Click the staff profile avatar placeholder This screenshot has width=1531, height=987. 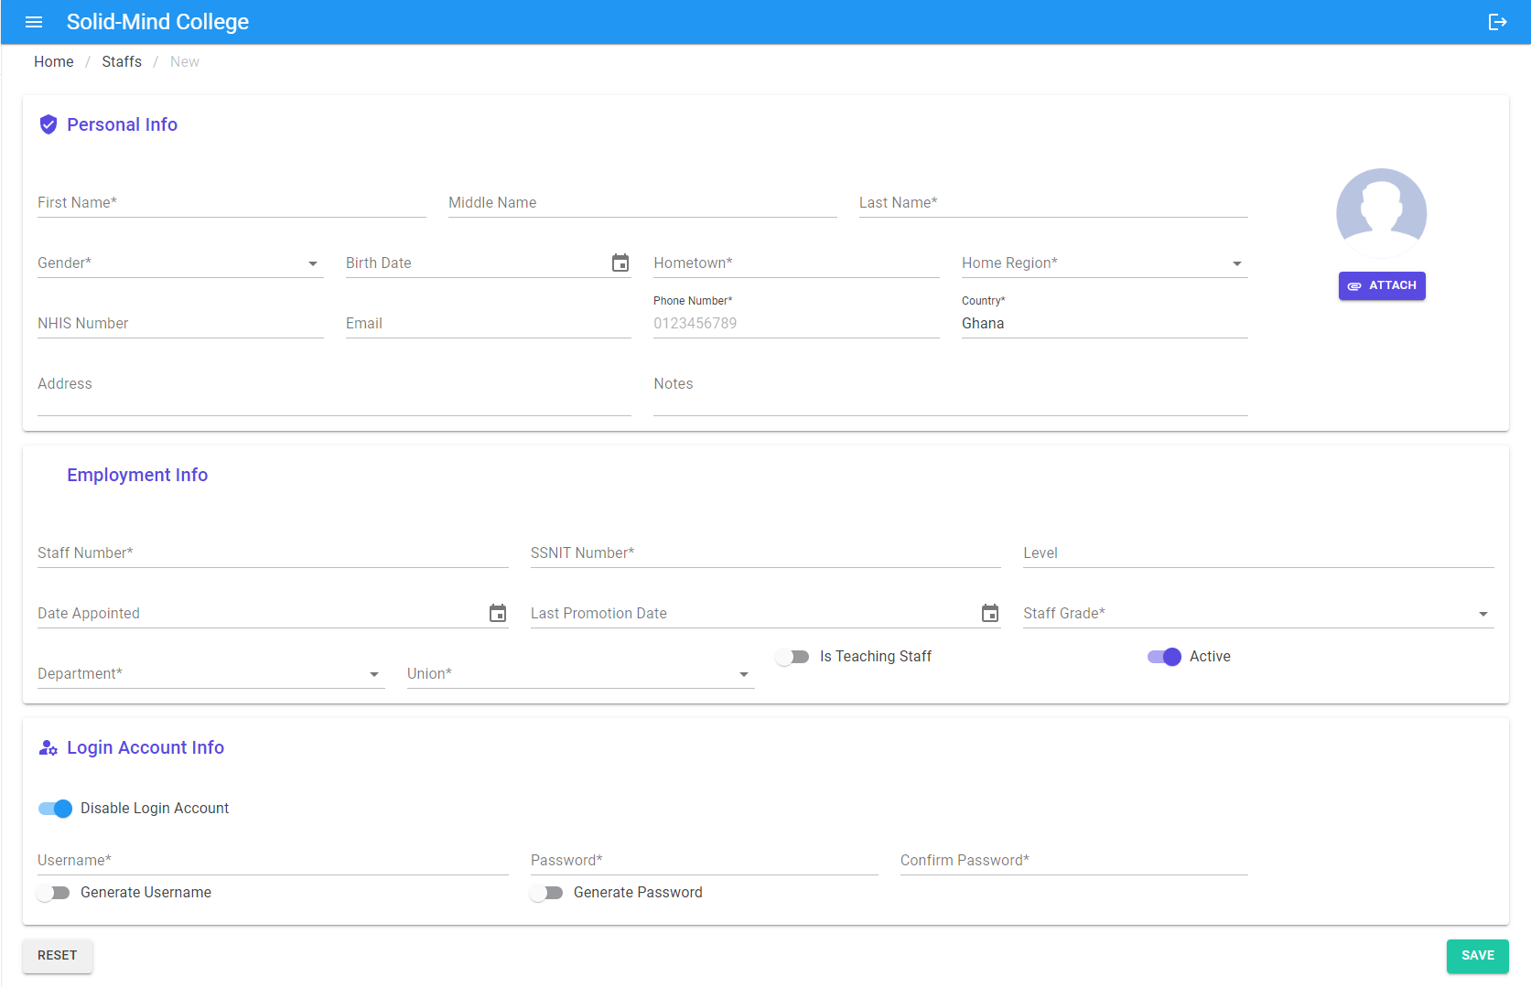1381,213
